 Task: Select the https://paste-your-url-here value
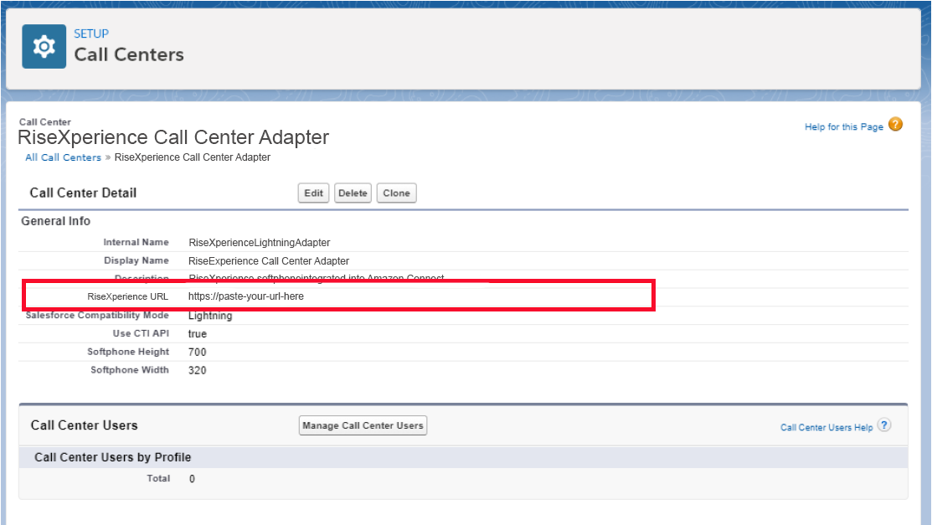point(246,296)
